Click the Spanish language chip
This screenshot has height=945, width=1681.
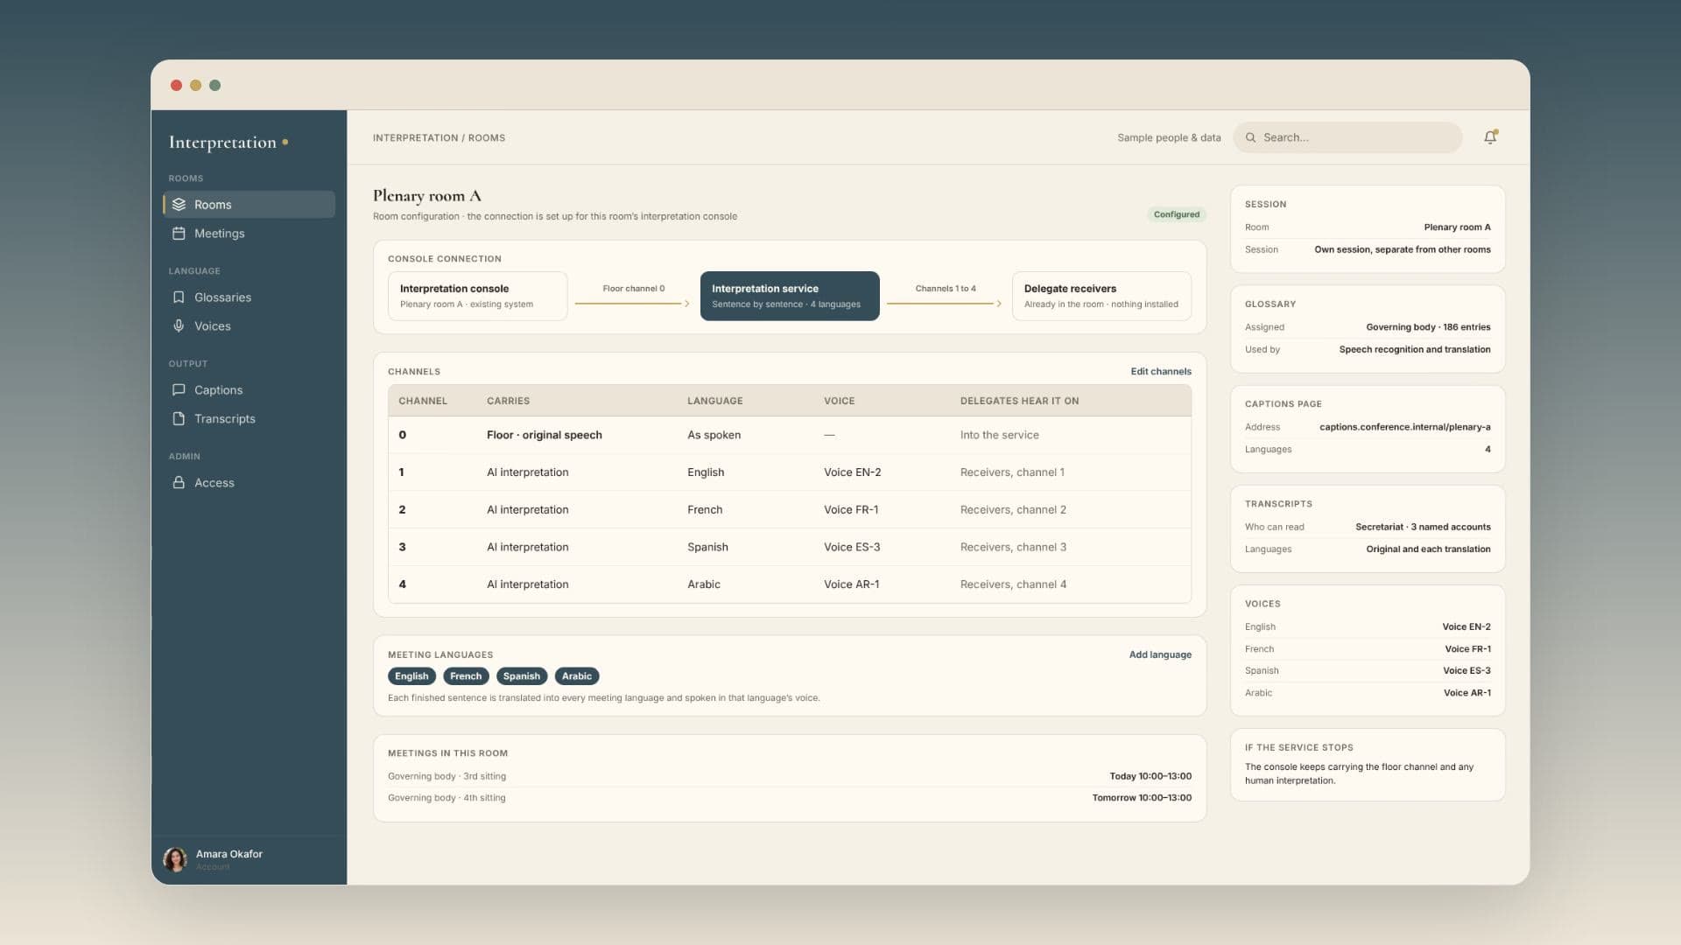522,675
